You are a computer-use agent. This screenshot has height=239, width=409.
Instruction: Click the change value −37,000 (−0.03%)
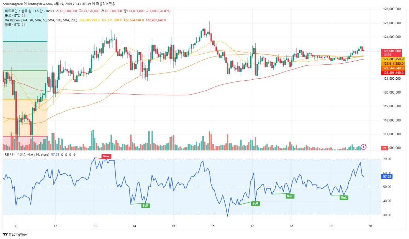pos(158,11)
